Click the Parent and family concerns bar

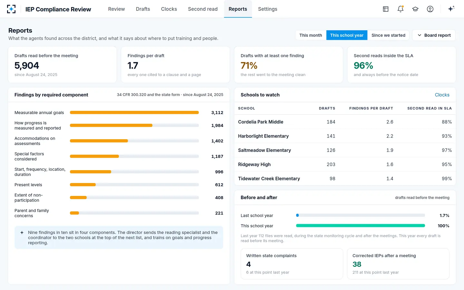point(134,213)
